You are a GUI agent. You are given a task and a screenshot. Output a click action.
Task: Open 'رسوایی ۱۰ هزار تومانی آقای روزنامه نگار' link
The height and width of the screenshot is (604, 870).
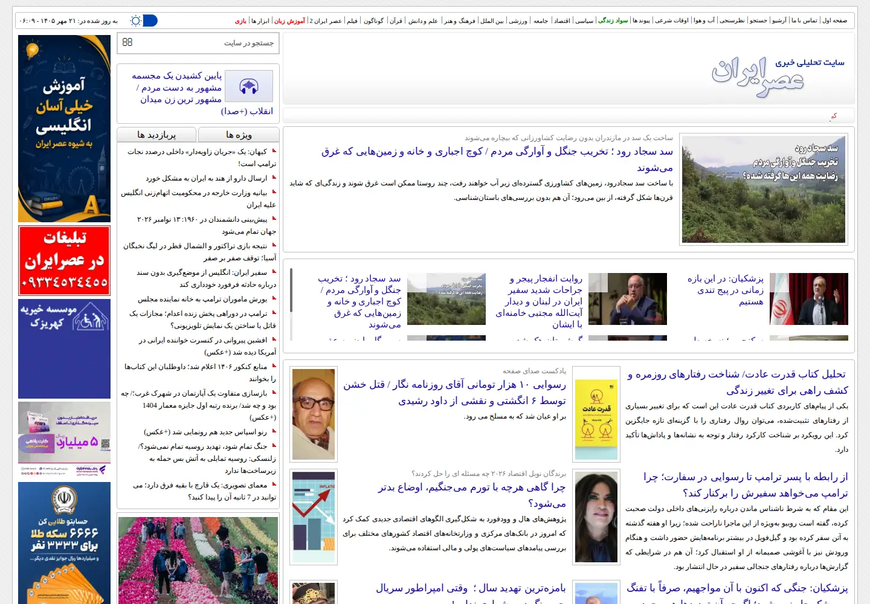[x=455, y=392]
